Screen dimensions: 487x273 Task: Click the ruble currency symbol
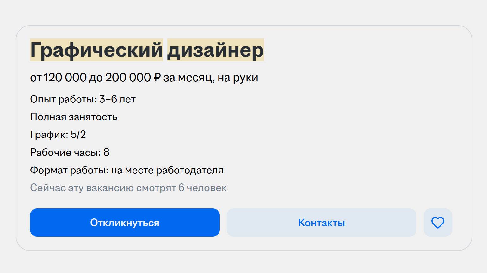click(x=157, y=78)
